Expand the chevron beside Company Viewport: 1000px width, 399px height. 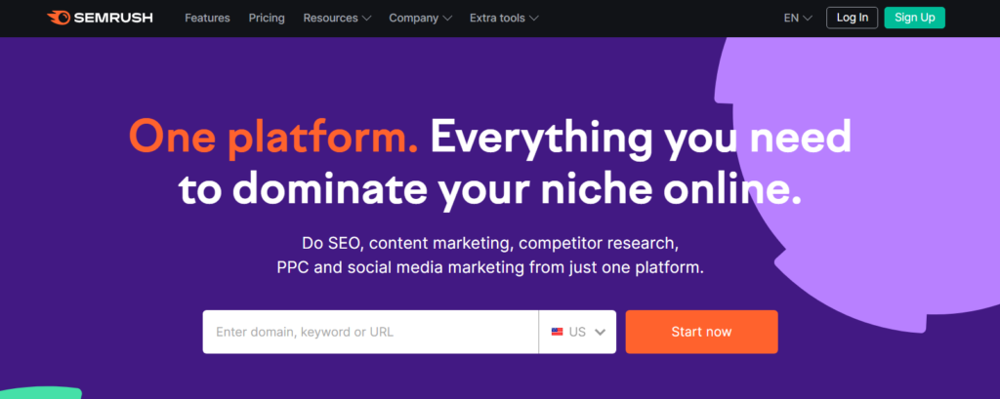pos(446,19)
